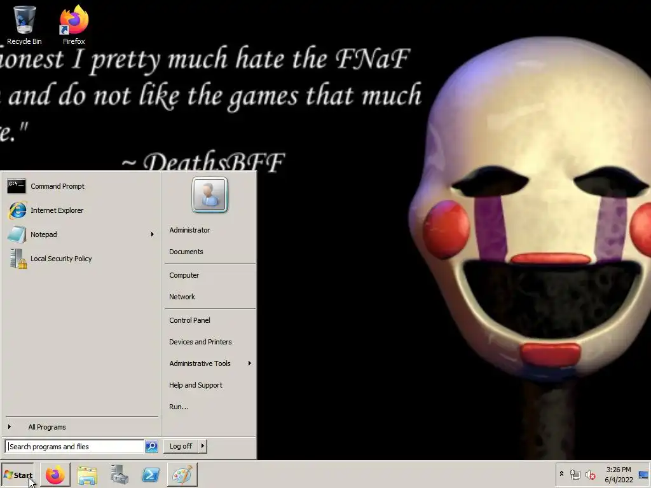This screenshot has height=488, width=651.
Task: Open Windows Explorer from the taskbar
Action: (87, 475)
